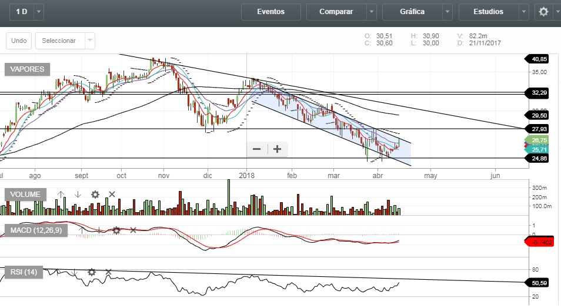This screenshot has height=308, width=561.
Task: Remove the RSI (14) study
Action: [108, 272]
